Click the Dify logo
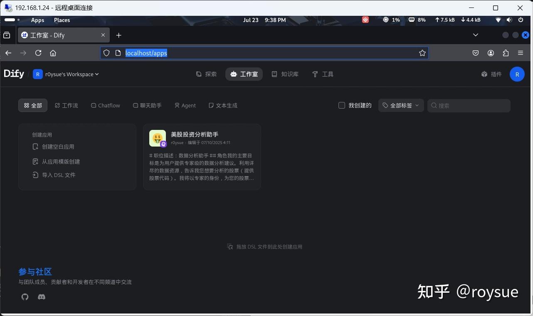This screenshot has height=316, width=533. (14, 74)
